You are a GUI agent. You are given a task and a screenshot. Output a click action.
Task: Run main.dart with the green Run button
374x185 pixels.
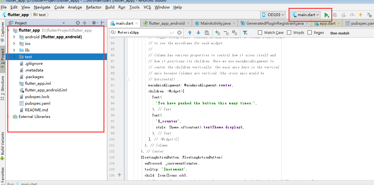(327, 15)
